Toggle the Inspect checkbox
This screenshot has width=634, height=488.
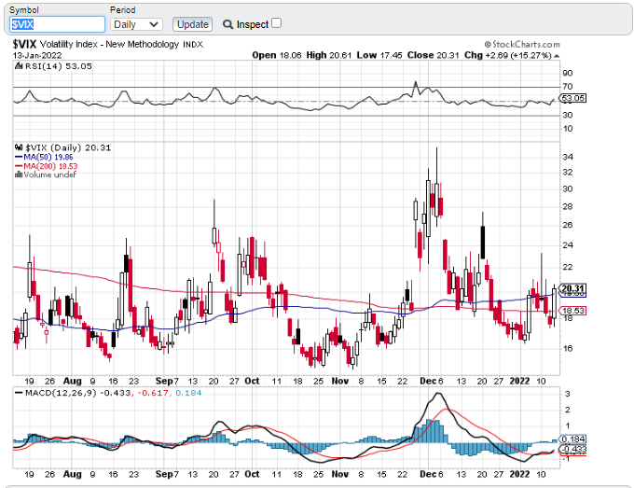click(x=276, y=23)
